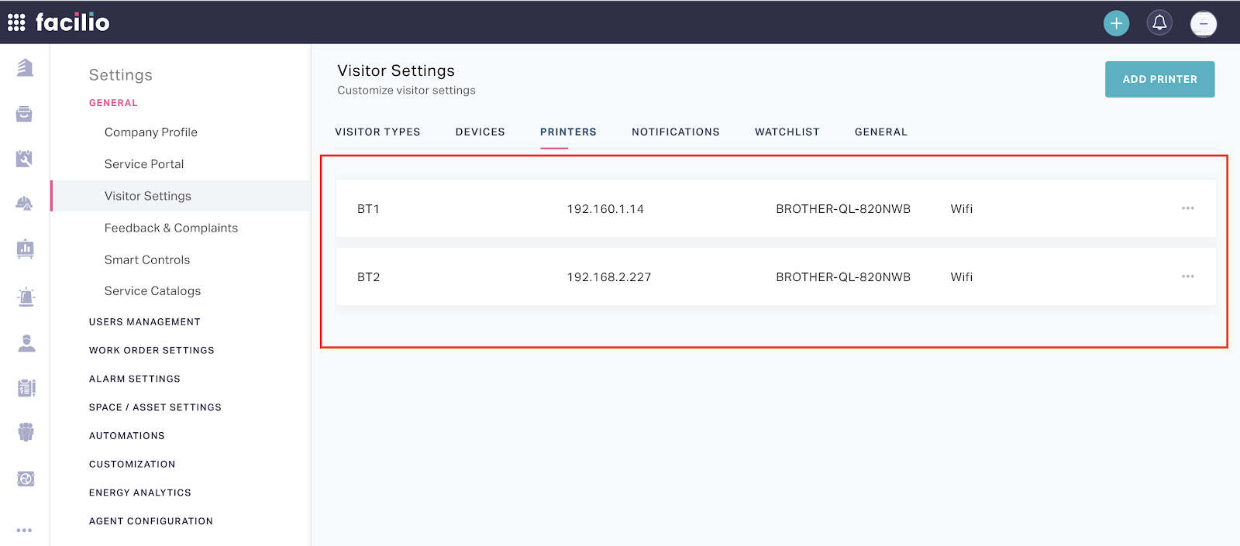
Task: Click the plus quick-add icon
Action: [1116, 23]
